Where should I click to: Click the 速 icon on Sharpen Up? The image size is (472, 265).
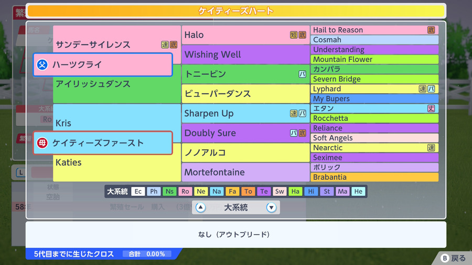(294, 113)
